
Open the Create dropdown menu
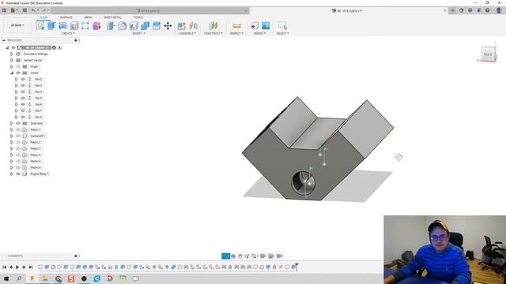[x=68, y=33]
